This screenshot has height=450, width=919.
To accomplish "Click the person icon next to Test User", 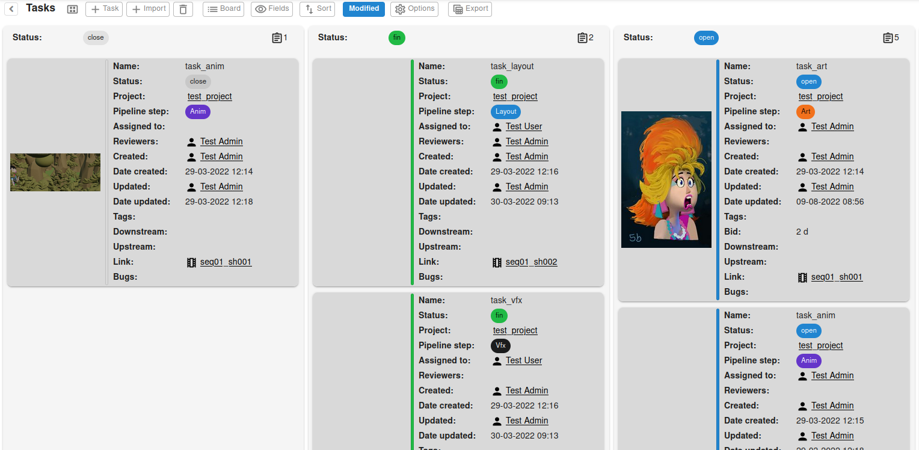I will click(x=497, y=126).
